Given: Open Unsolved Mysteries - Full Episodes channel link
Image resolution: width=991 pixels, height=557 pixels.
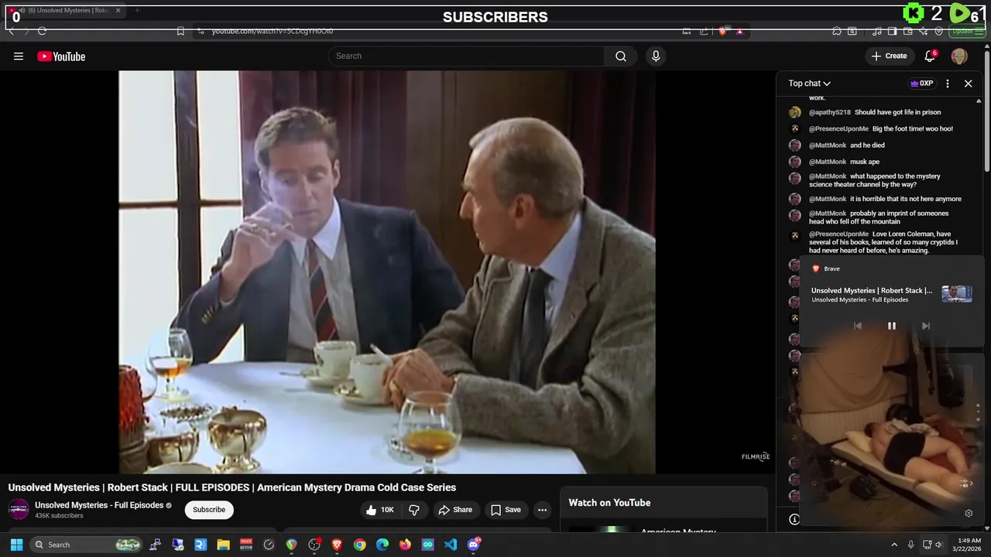Looking at the screenshot, I should pyautogui.click(x=99, y=505).
